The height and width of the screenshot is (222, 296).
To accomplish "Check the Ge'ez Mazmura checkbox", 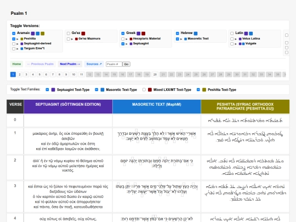I will point(69,39).
